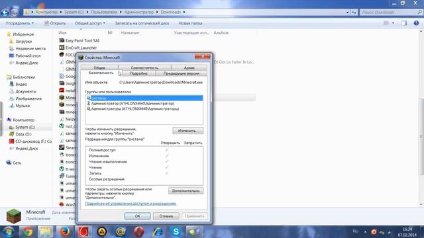Open the access control help link
424x238 pixels.
[x=131, y=204]
